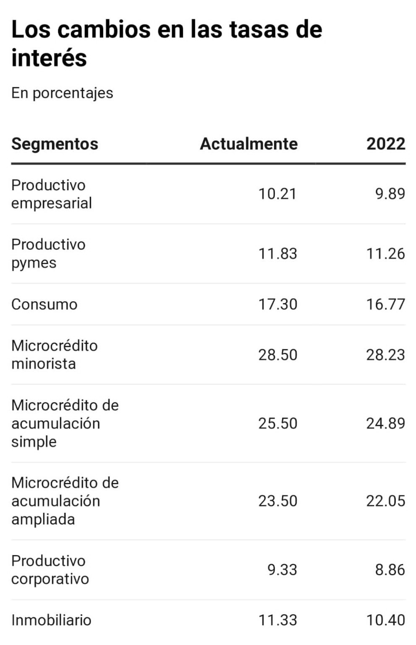The width and height of the screenshot is (416, 645).
Task: Click the Actualmente column header
Action: [249, 144]
